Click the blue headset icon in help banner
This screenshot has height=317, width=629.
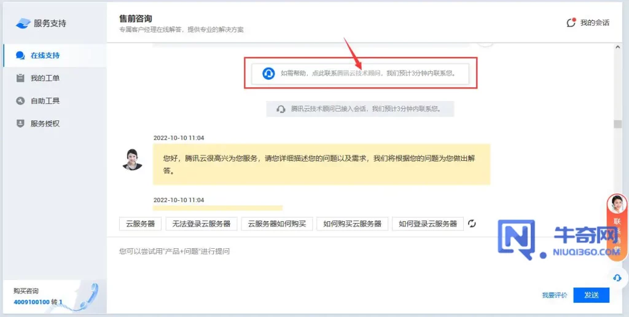[x=268, y=74]
